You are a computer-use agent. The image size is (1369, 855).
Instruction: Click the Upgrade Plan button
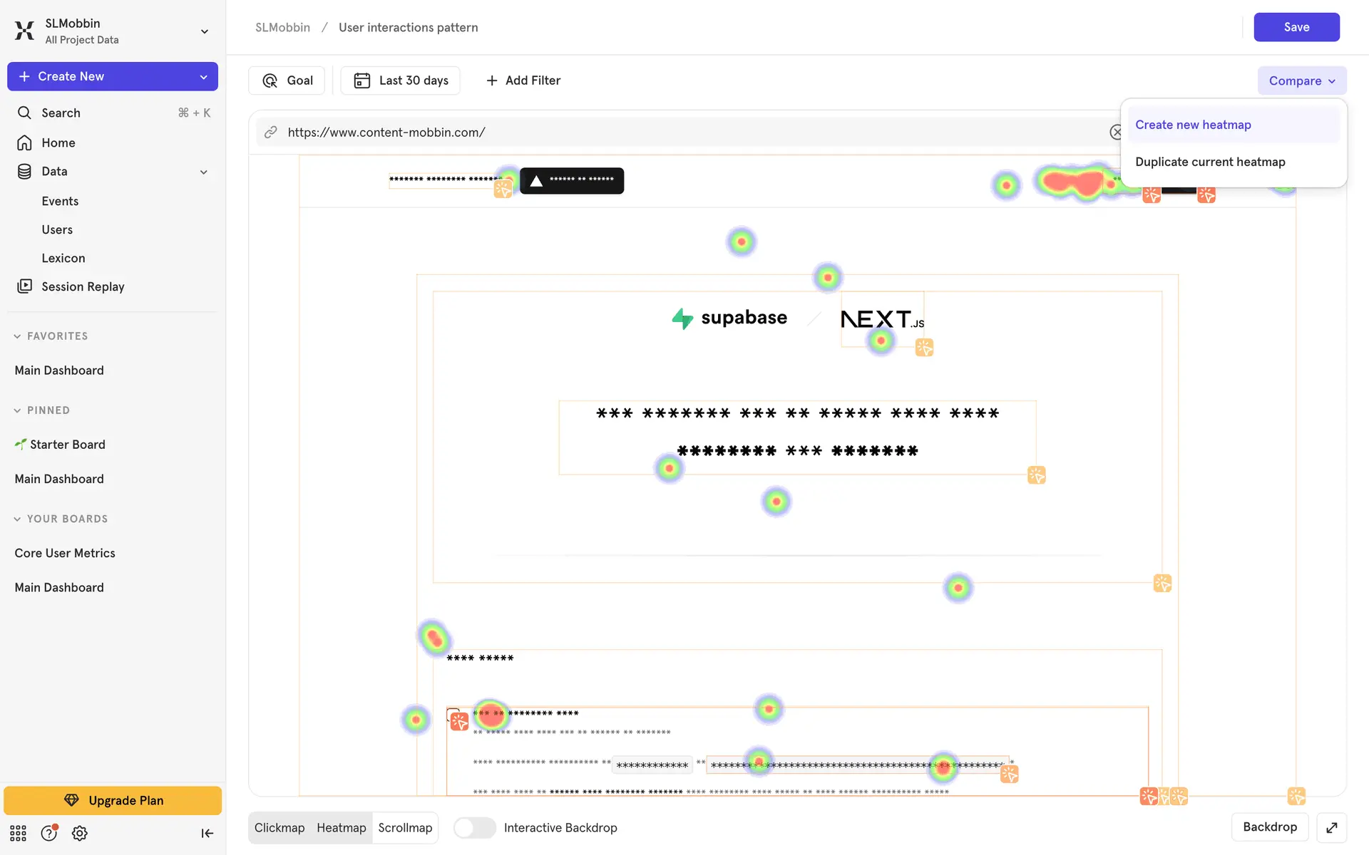tap(113, 800)
